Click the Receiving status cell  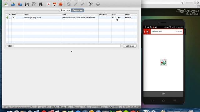(129, 17)
